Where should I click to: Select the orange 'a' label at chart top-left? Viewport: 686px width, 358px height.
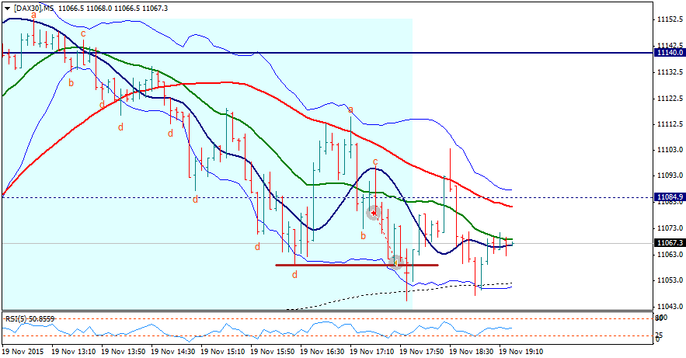click(33, 15)
